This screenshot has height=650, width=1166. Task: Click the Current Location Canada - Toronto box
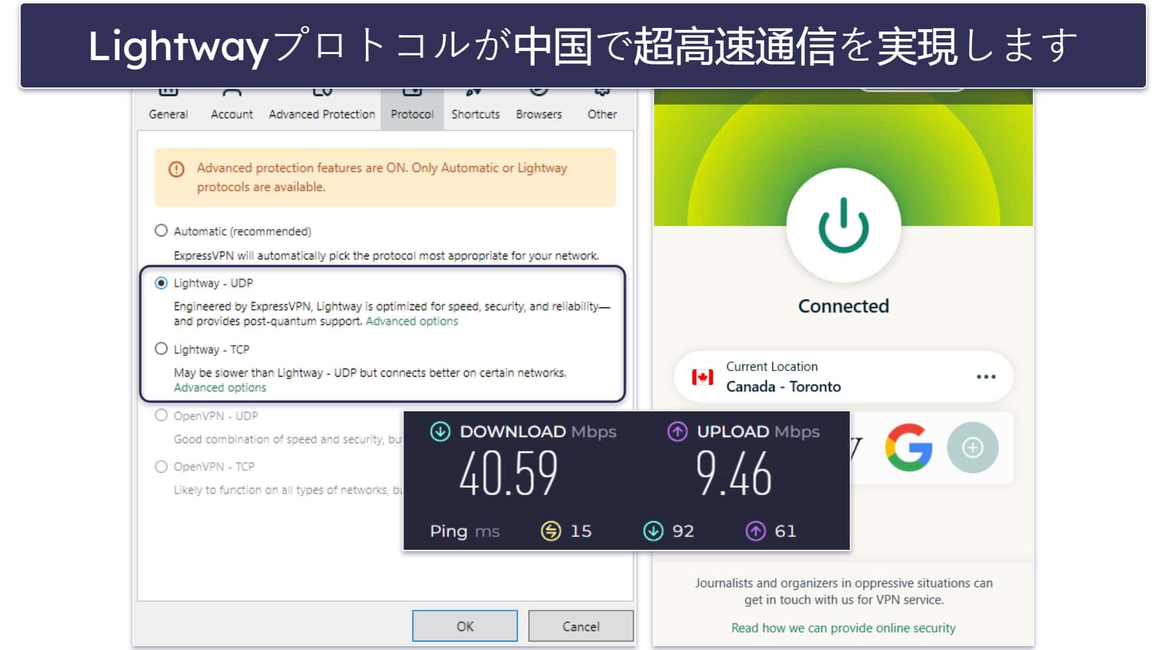[843, 377]
